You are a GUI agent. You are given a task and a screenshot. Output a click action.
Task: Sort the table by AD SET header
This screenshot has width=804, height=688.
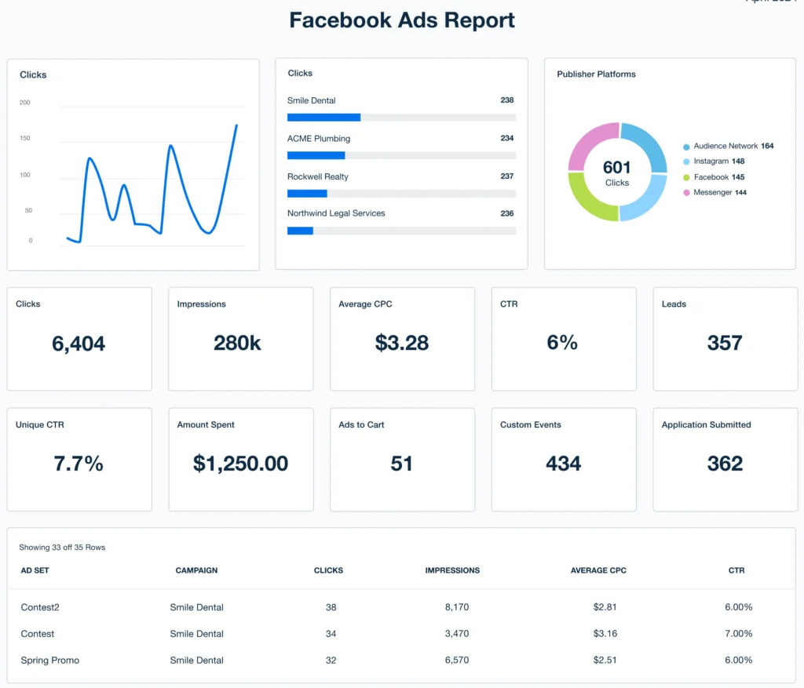35,570
